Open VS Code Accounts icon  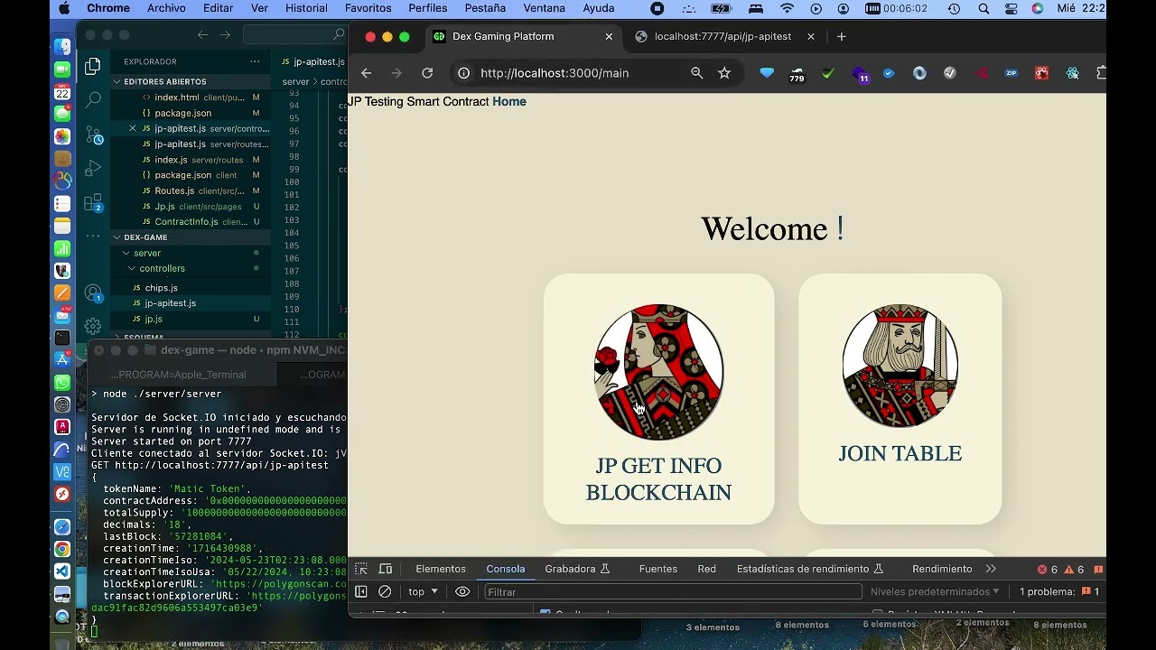click(93, 293)
